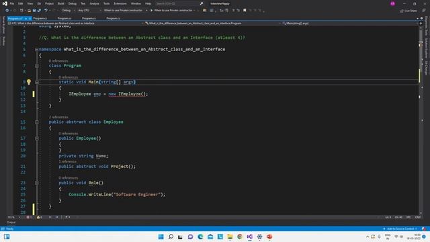
Task: Click the Visual Studio taskbar icon
Action: pos(249,237)
